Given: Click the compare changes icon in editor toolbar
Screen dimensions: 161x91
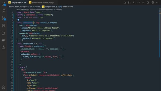Looking at the screenshot, I should [125, 3].
